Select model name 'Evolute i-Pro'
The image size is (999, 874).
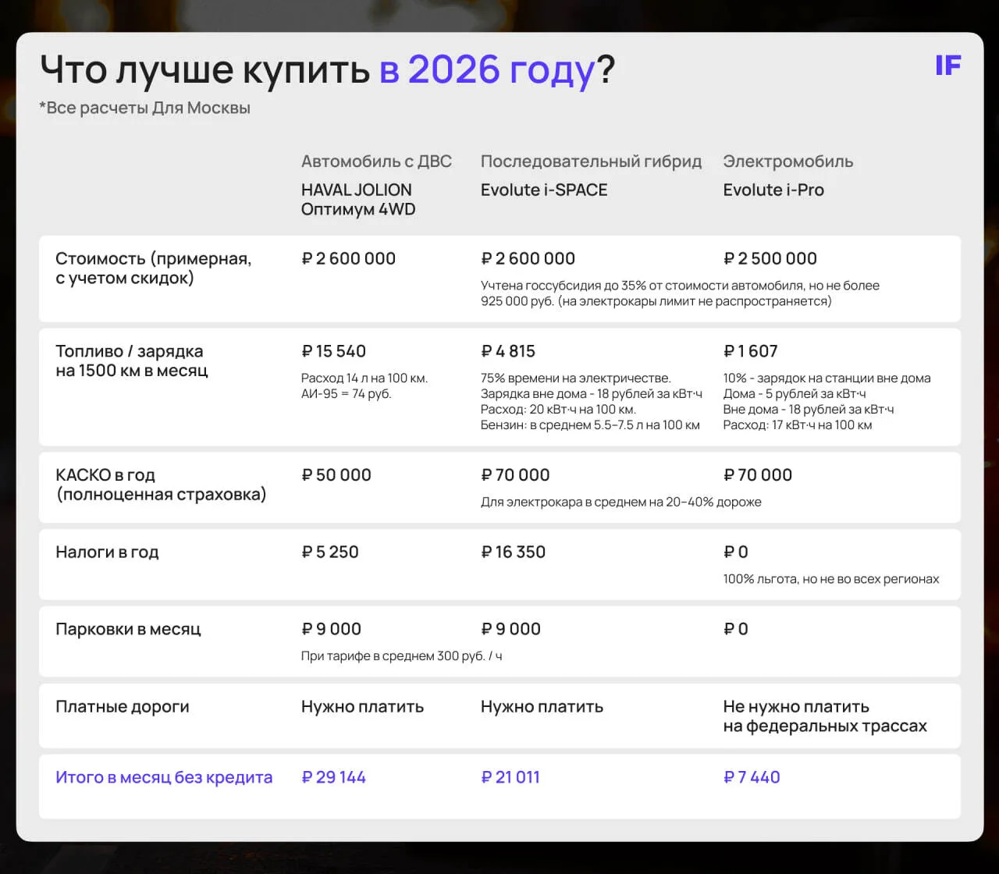(x=773, y=190)
